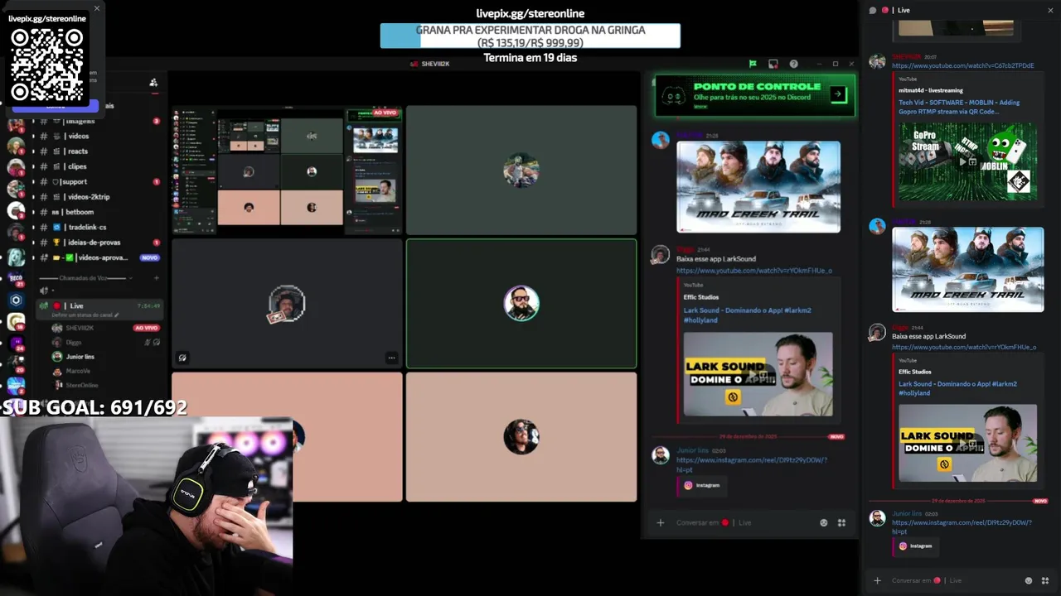Screen dimensions: 1061x596
Task: Open Junior lins' Instagram reel link in Discord
Action: pos(752,464)
